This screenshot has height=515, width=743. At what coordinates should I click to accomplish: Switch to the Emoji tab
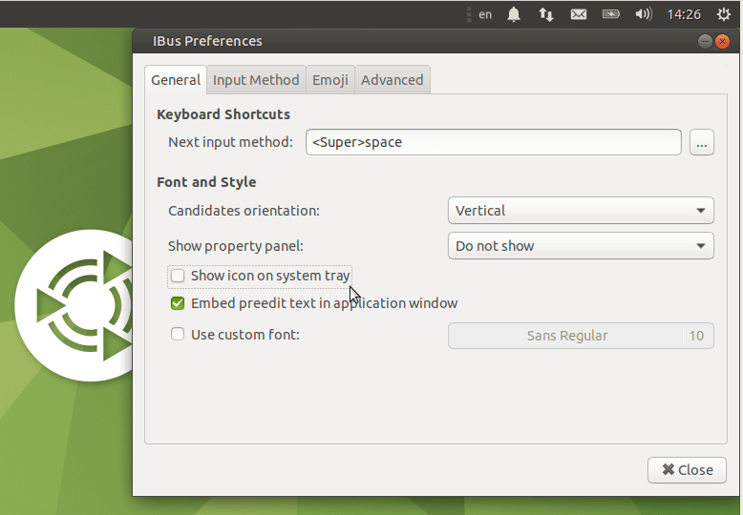click(330, 80)
